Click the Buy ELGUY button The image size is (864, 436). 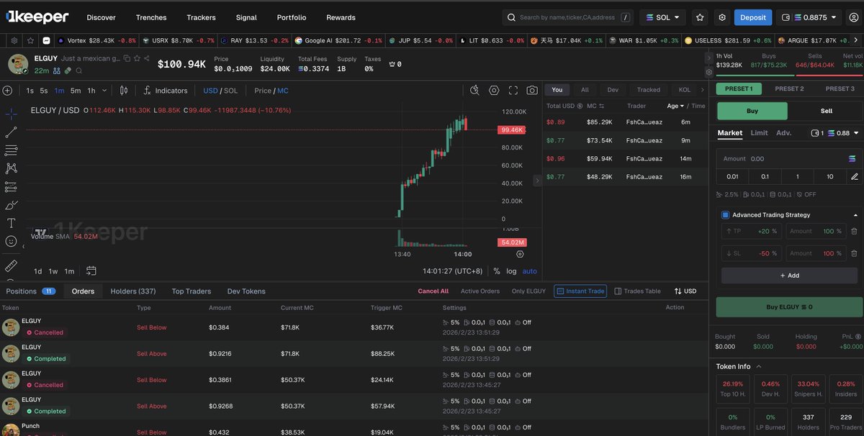790,307
